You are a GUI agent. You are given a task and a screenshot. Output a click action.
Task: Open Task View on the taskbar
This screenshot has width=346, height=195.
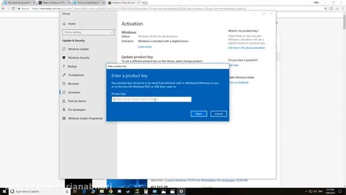pyautogui.click(x=75, y=191)
